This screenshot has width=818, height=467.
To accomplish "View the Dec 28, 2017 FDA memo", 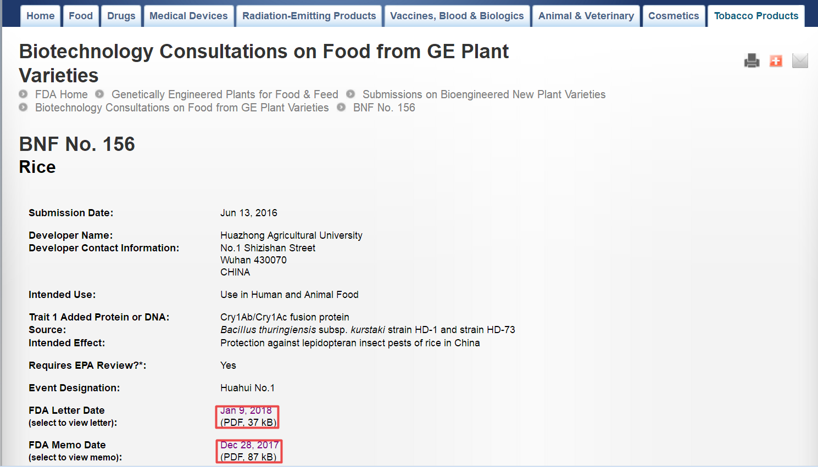I will click(x=249, y=445).
